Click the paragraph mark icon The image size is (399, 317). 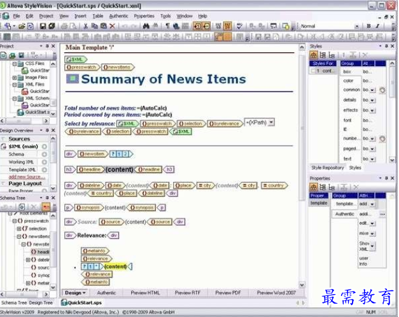pyautogui.click(x=167, y=26)
